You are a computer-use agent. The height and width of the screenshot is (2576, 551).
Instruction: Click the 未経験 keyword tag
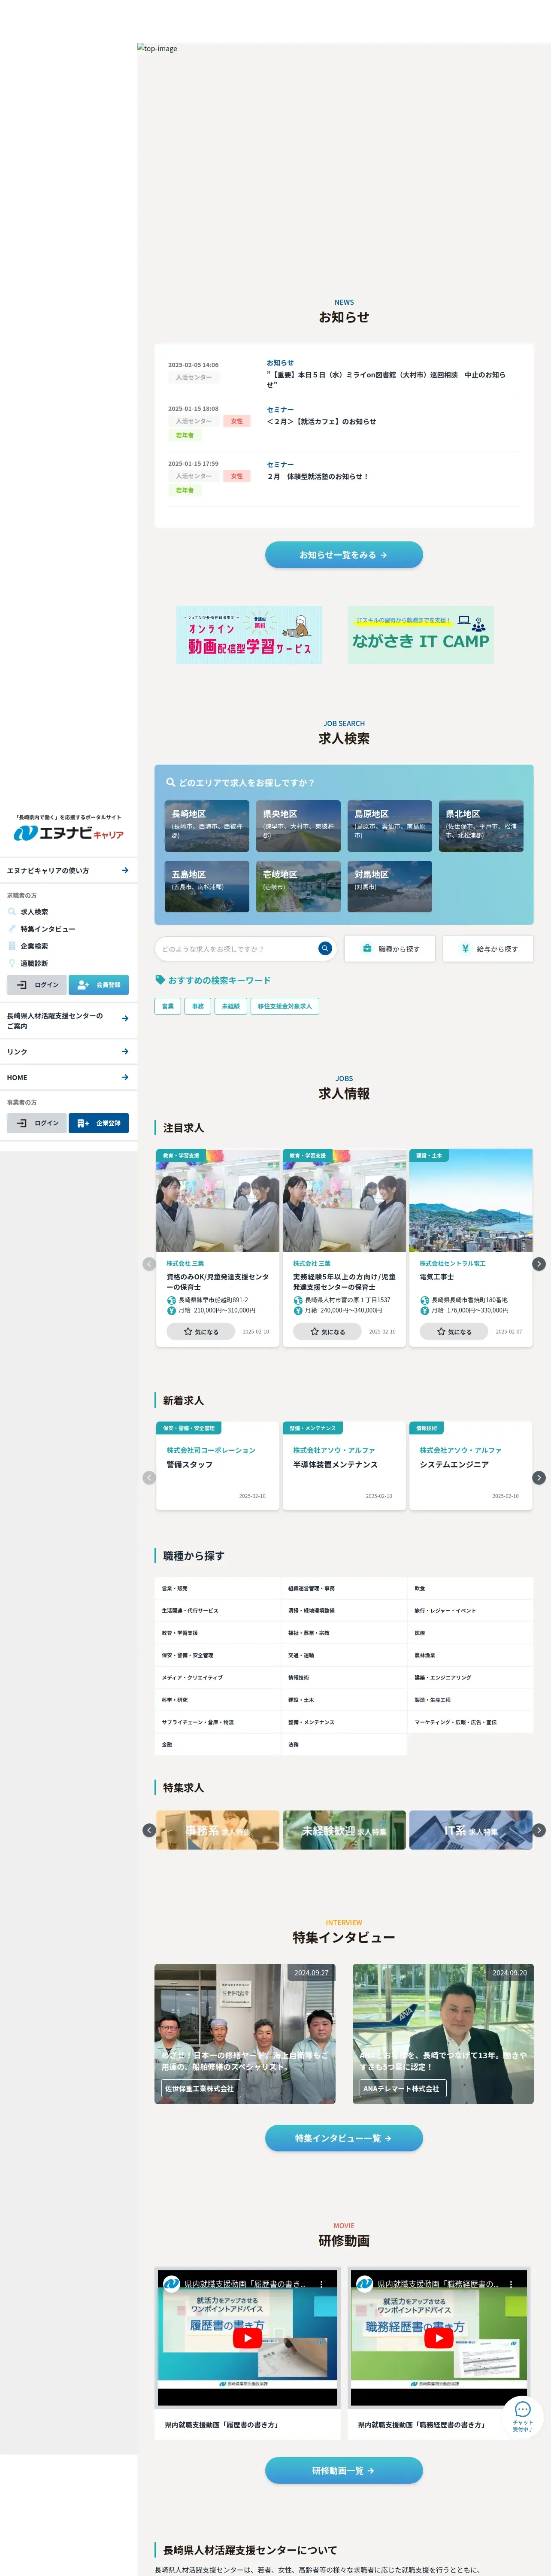pyautogui.click(x=231, y=1006)
